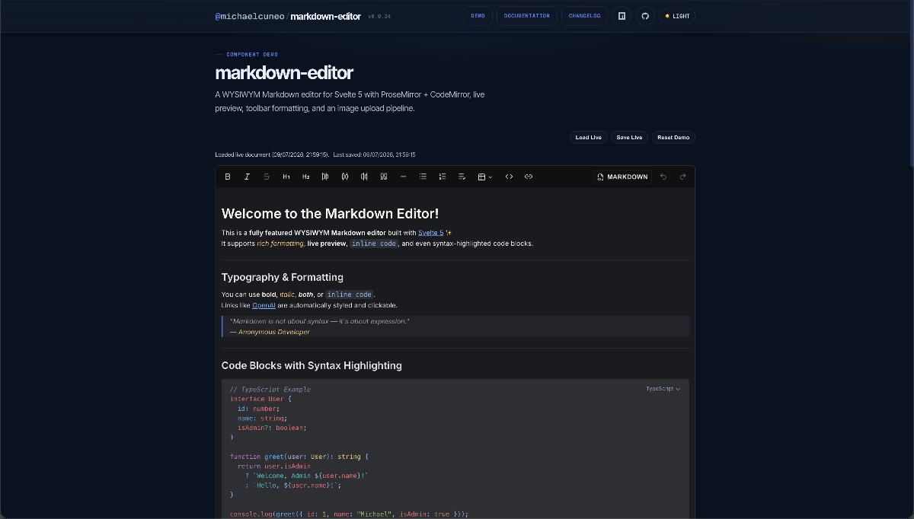914x519 pixels.
Task: Click the quote text about syntax and expression
Action: 320,321
